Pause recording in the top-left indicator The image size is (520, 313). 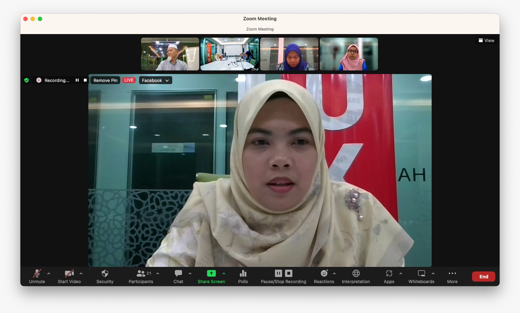click(77, 80)
